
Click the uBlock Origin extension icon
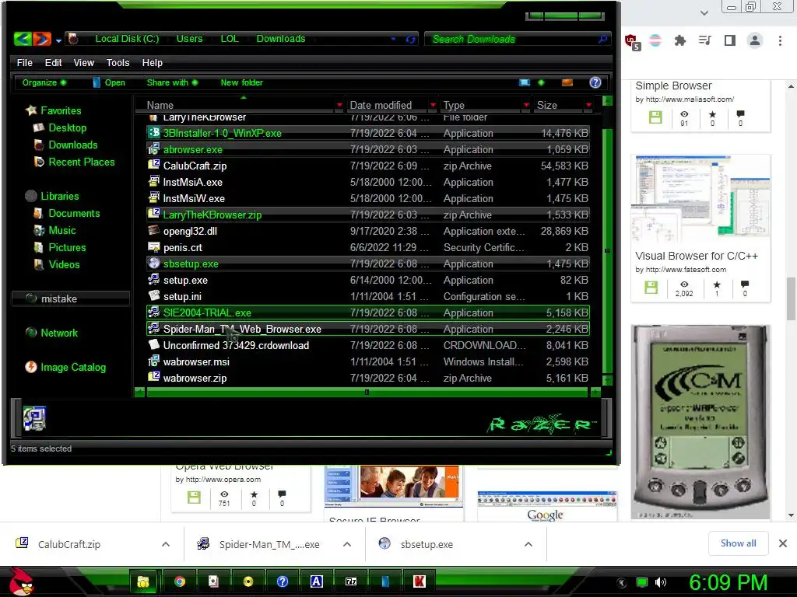pyautogui.click(x=632, y=42)
